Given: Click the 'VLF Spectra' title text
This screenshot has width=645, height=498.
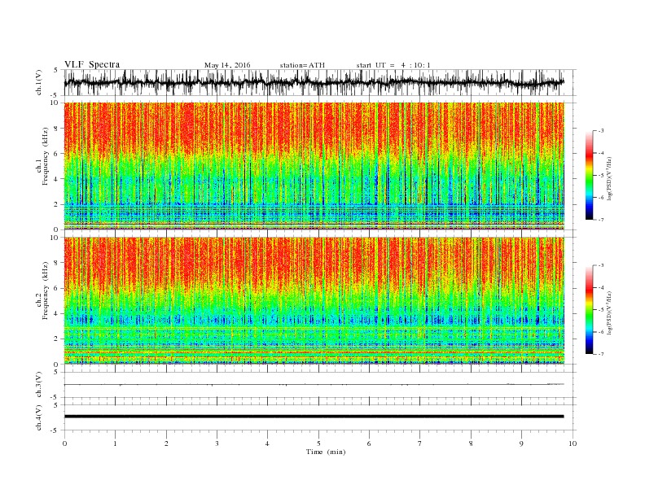Looking at the screenshot, I should [x=92, y=64].
